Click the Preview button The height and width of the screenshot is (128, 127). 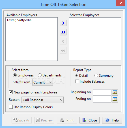tap(44, 120)
